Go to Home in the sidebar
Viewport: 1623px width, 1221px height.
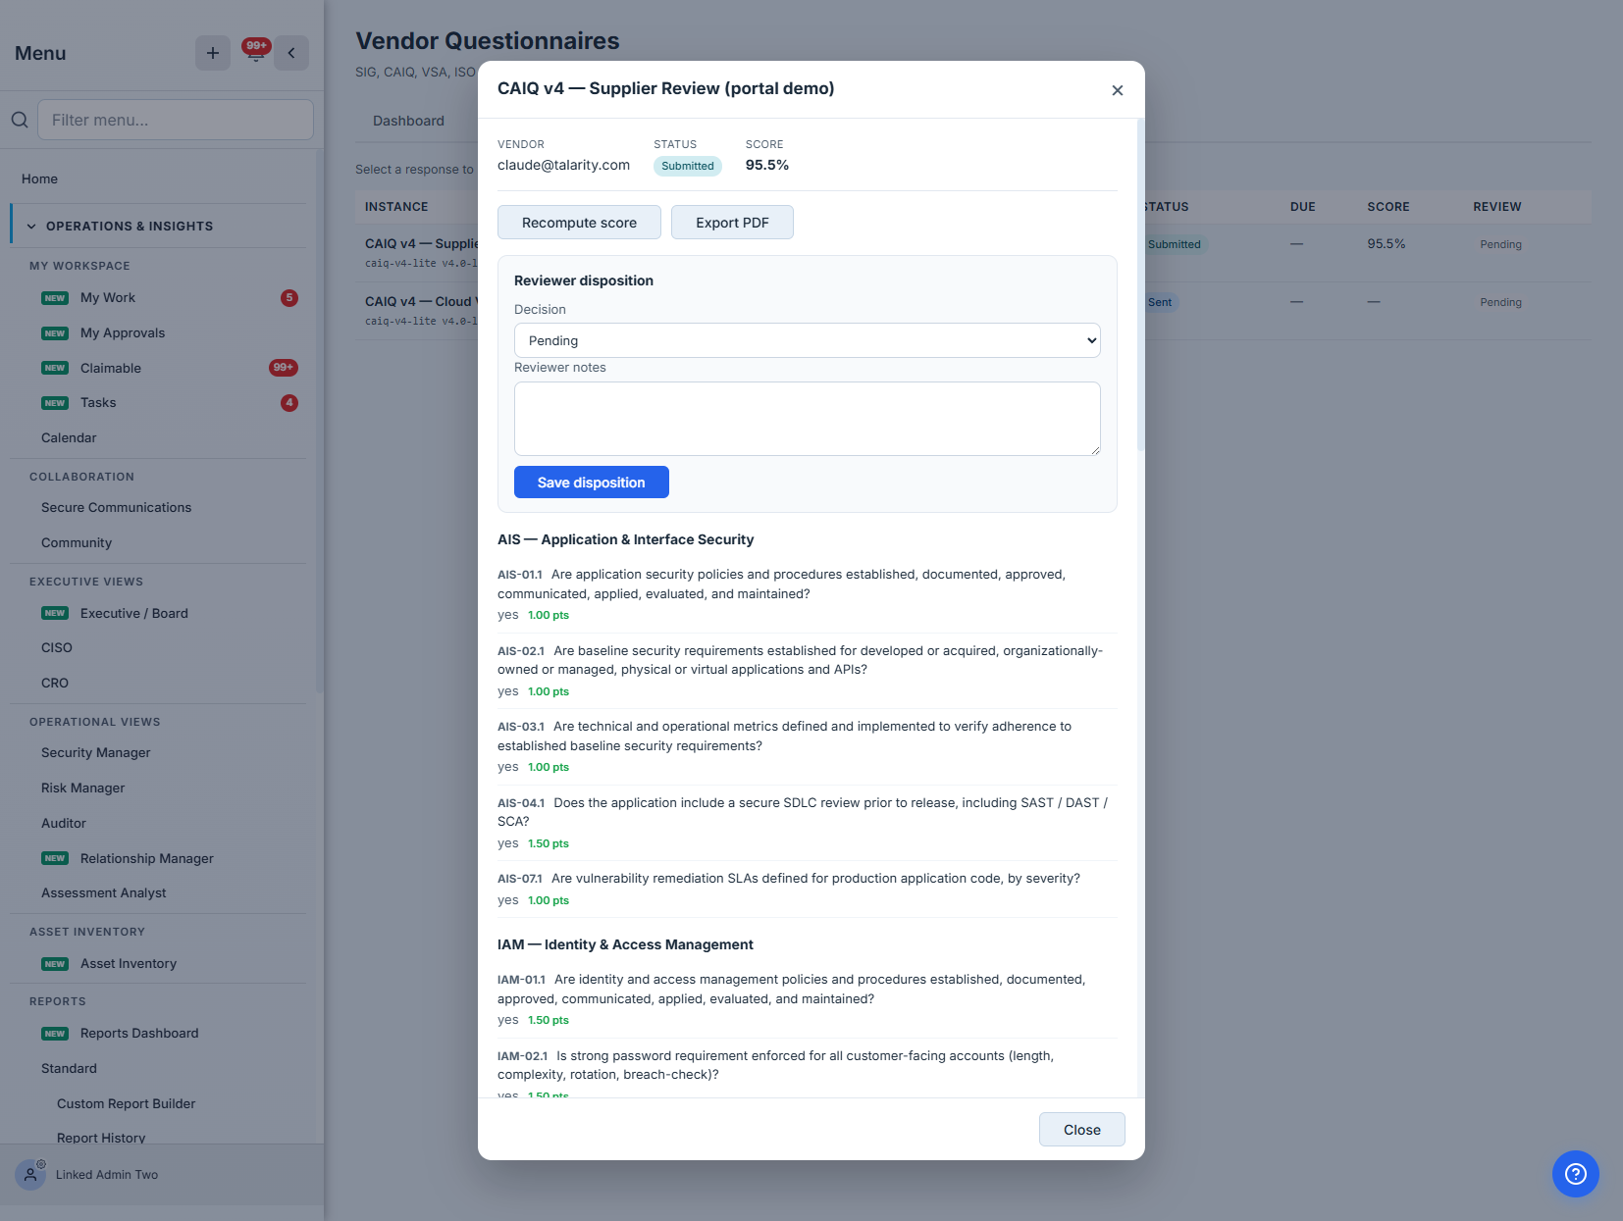(x=39, y=178)
